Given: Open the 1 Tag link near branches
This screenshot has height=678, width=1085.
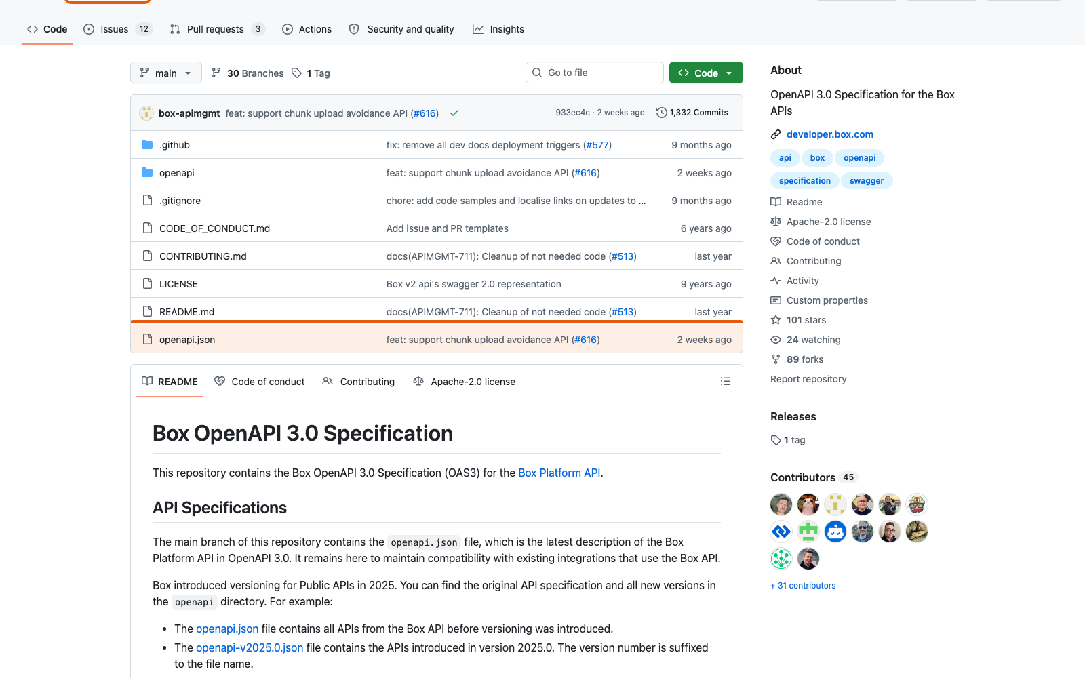Looking at the screenshot, I should pyautogui.click(x=311, y=73).
